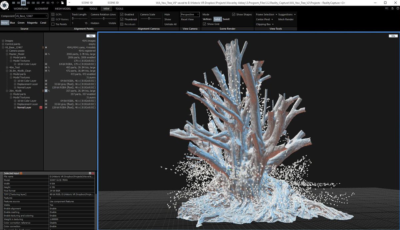Click Hide in Alignment Cameras group
This screenshot has width=400, height=230.
(x=167, y=15)
